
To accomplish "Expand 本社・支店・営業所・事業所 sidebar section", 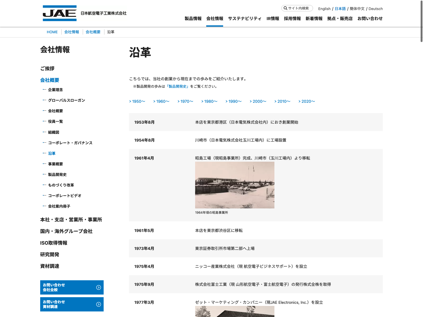I will (x=71, y=220).
